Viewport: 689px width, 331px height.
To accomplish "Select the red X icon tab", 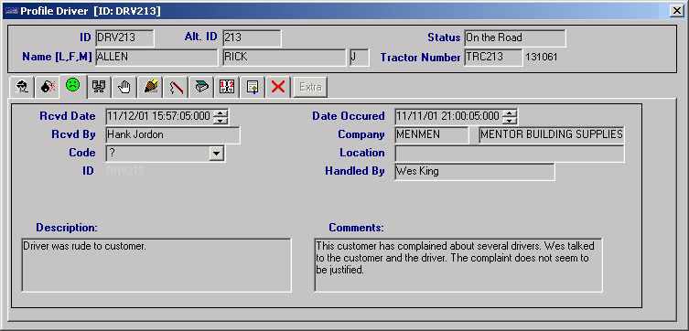I will pos(277,87).
